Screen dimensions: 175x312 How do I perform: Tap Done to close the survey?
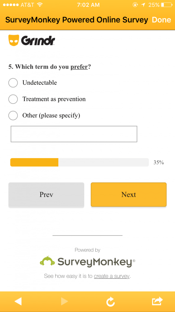161,20
